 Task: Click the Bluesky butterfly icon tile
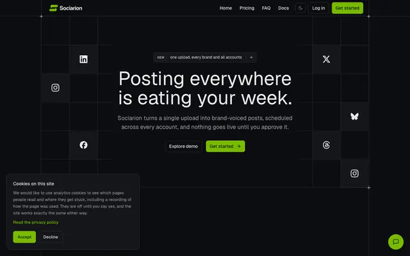pos(354,116)
